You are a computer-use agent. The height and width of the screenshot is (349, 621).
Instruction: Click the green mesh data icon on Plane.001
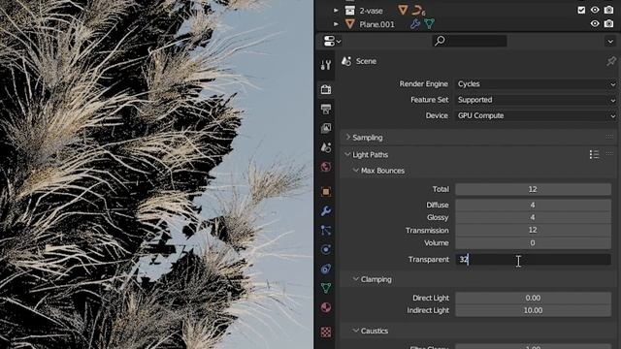pos(429,24)
